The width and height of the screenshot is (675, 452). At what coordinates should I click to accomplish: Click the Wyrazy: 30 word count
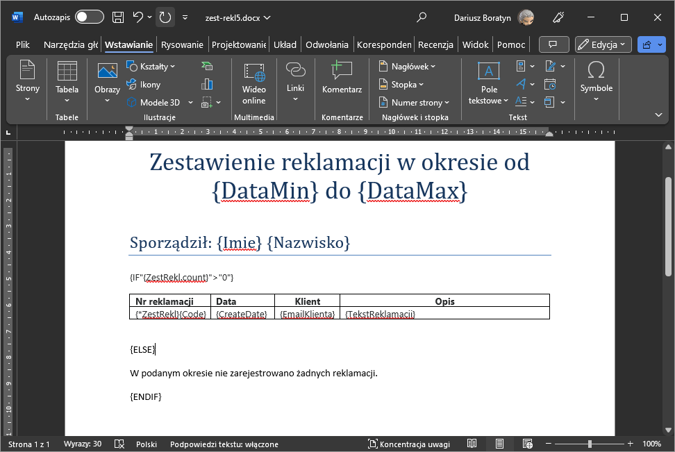83,443
